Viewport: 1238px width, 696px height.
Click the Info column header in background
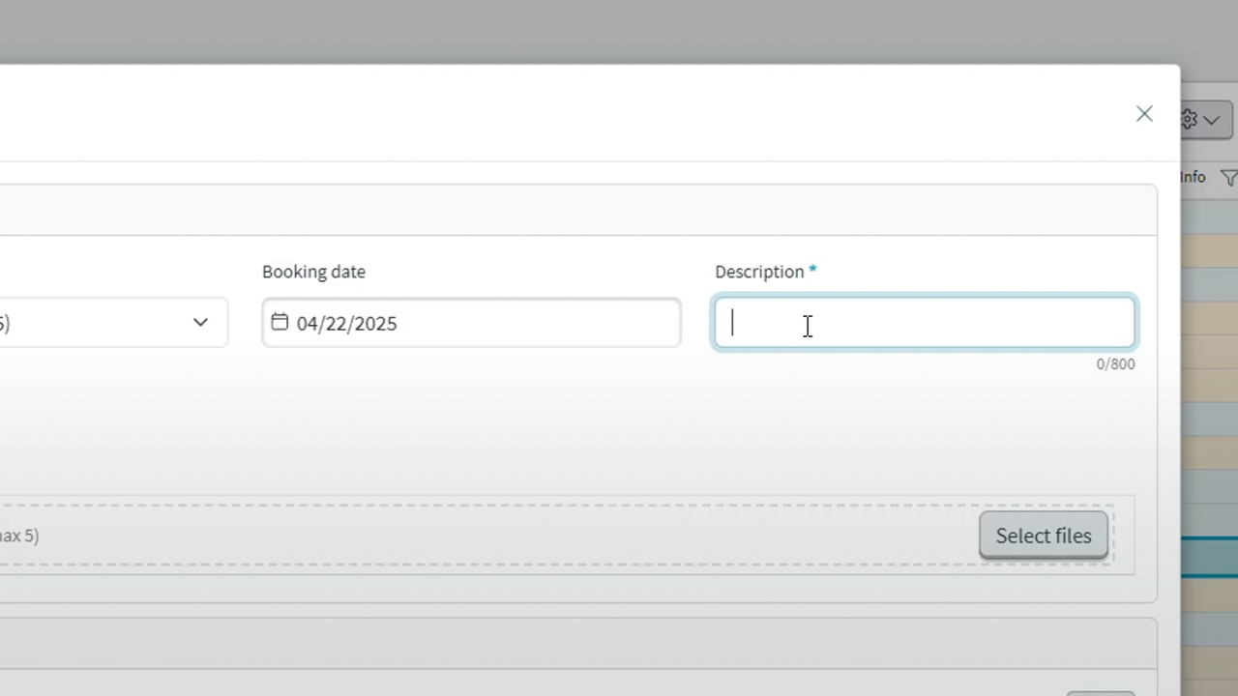click(x=1193, y=177)
